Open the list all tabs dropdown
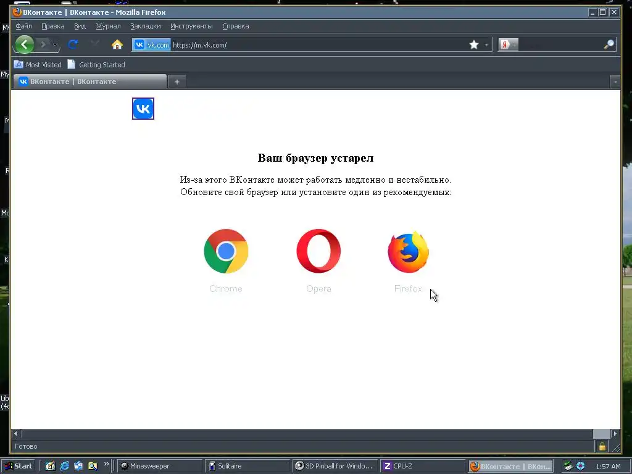This screenshot has width=632, height=474. (x=615, y=82)
